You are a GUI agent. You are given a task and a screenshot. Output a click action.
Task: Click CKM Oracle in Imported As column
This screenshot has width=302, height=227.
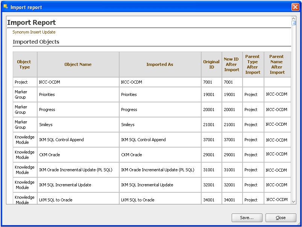(132, 155)
